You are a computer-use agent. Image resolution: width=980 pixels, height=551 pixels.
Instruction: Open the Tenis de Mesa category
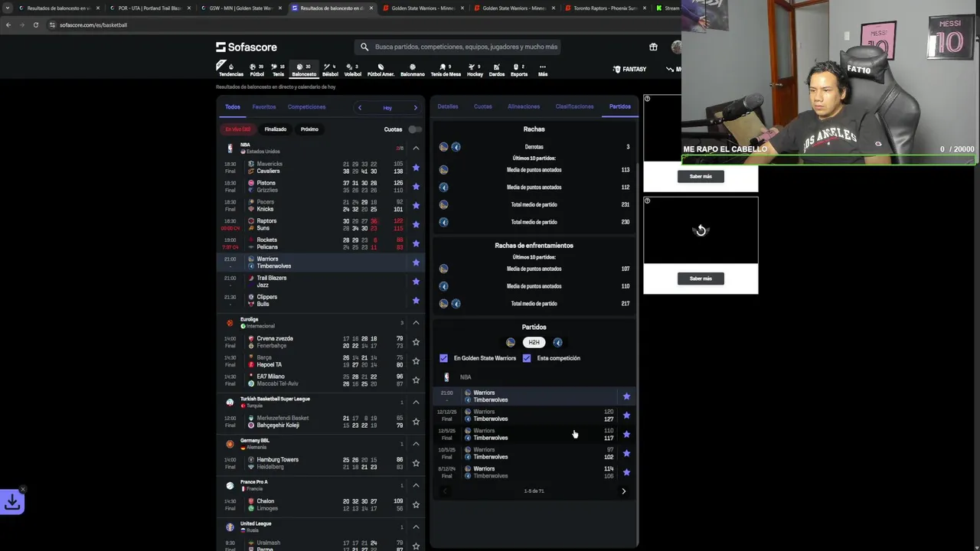pyautogui.click(x=446, y=70)
